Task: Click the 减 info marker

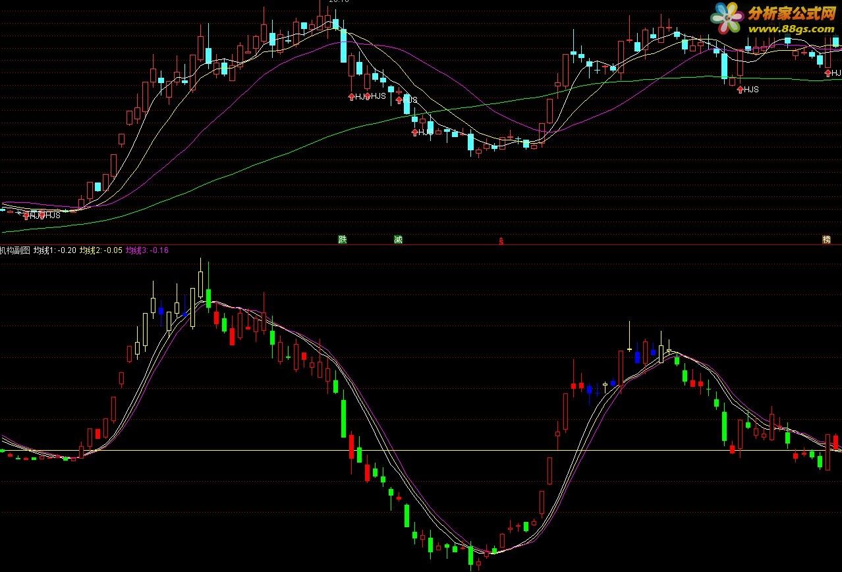Action: tap(398, 239)
